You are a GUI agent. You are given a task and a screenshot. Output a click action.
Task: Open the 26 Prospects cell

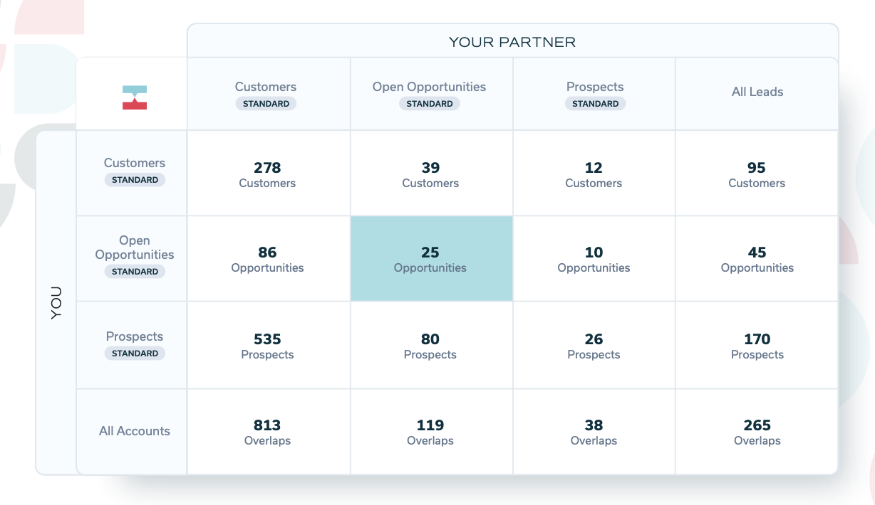coord(594,346)
